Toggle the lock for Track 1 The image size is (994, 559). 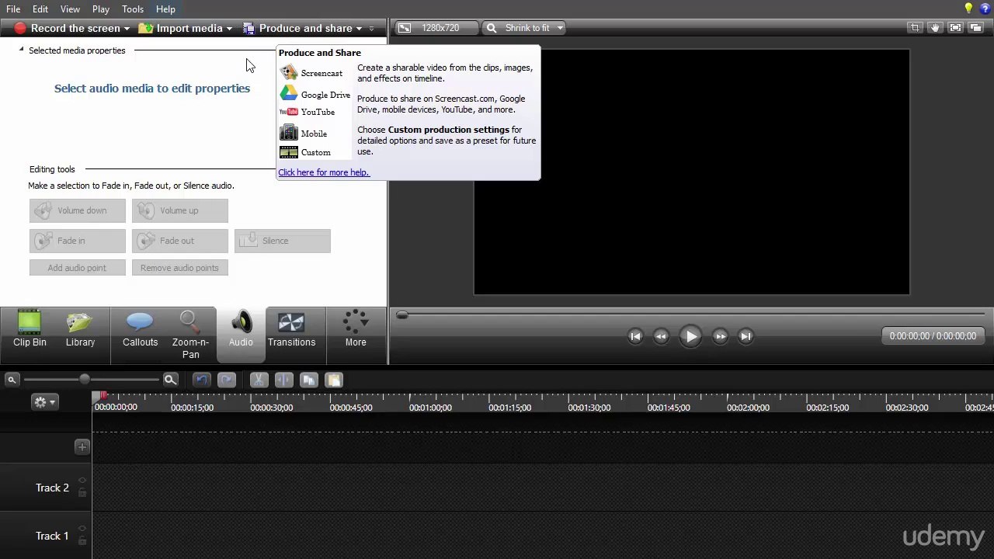coord(82,542)
